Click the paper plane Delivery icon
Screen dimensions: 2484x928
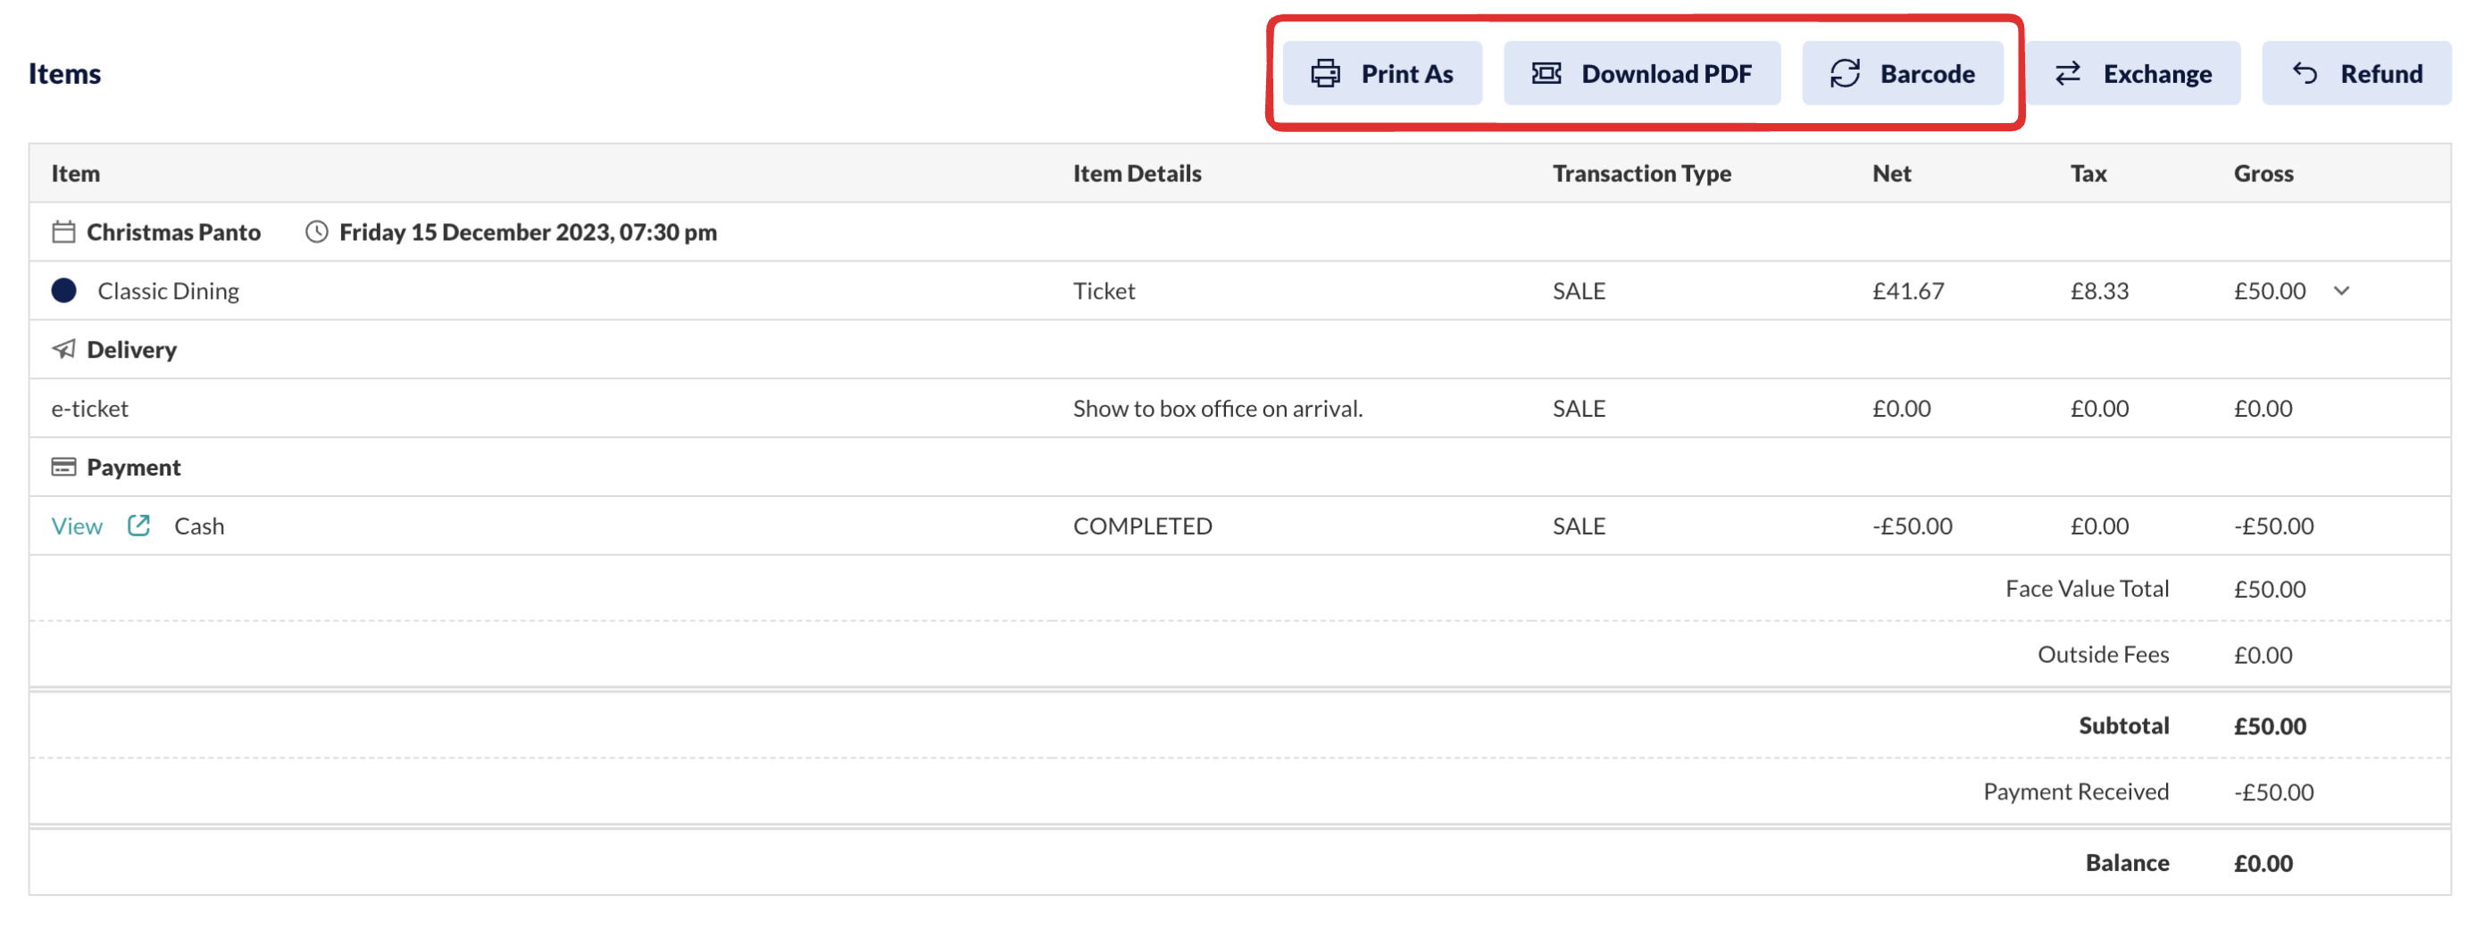pyautogui.click(x=63, y=349)
